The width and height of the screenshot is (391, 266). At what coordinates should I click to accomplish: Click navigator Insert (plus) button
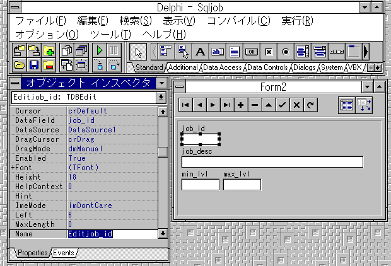[x=241, y=105]
